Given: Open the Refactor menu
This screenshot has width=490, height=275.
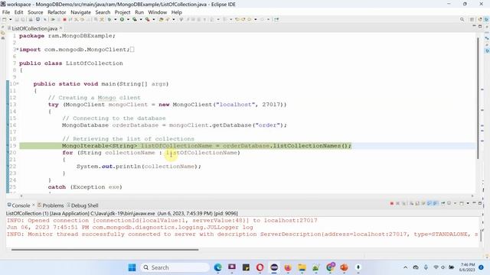Looking at the screenshot, I should click(x=57, y=12).
